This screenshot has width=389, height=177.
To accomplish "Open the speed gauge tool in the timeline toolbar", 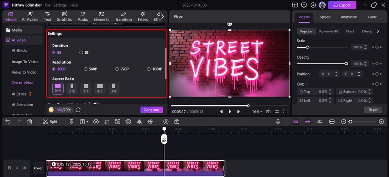I will pyautogui.click(x=96, y=122).
